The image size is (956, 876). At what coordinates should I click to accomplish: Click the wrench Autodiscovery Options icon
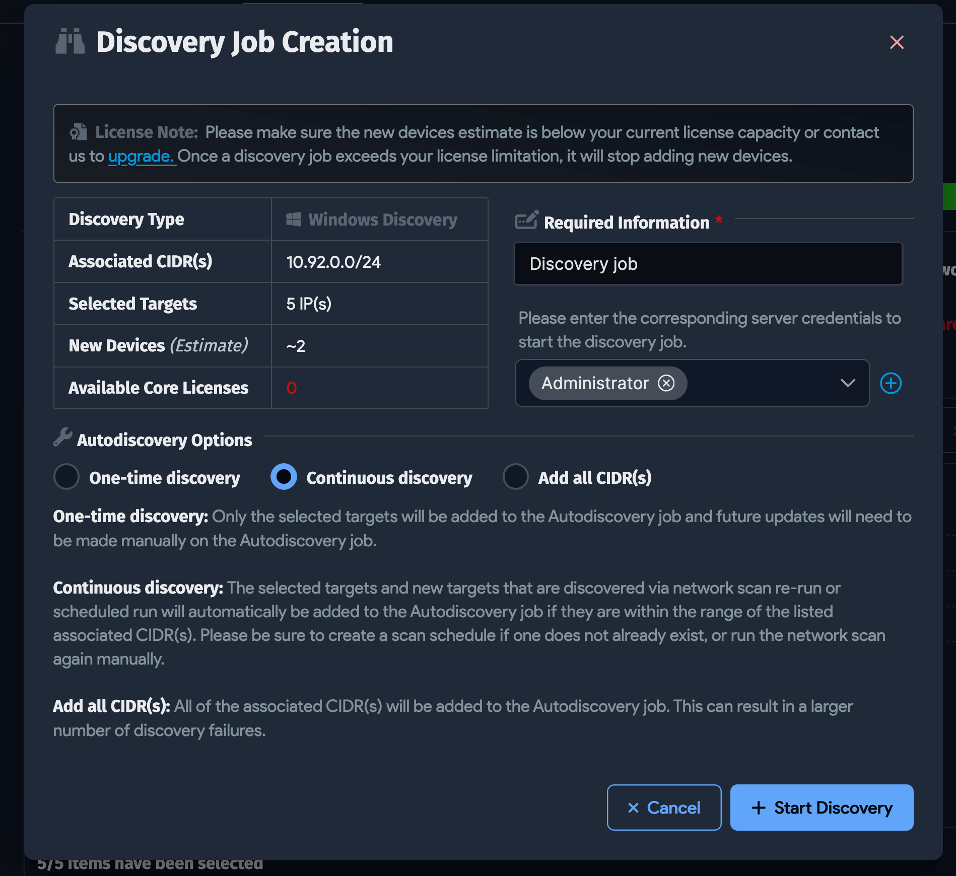(x=61, y=439)
